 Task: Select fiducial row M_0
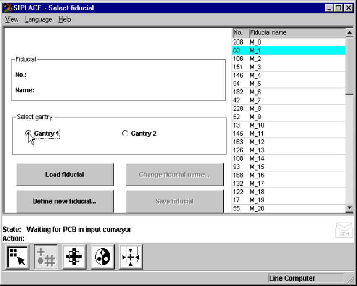(x=289, y=42)
